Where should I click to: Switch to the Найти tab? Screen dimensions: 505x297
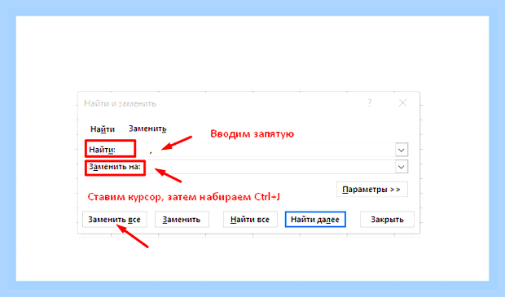103,129
